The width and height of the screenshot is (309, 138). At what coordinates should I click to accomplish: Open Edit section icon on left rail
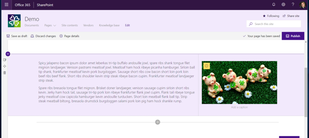[x=5, y=60]
